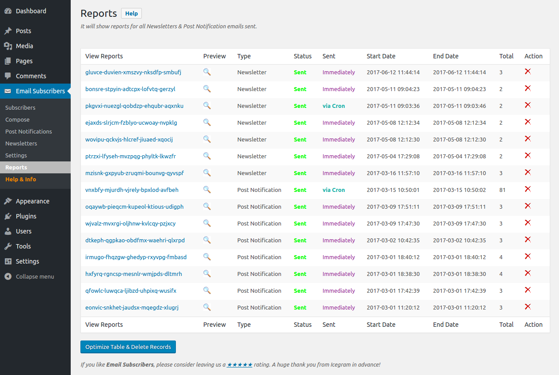
Task: Delete the mzisnk-gxpyub report with red X
Action: [x=528, y=172]
